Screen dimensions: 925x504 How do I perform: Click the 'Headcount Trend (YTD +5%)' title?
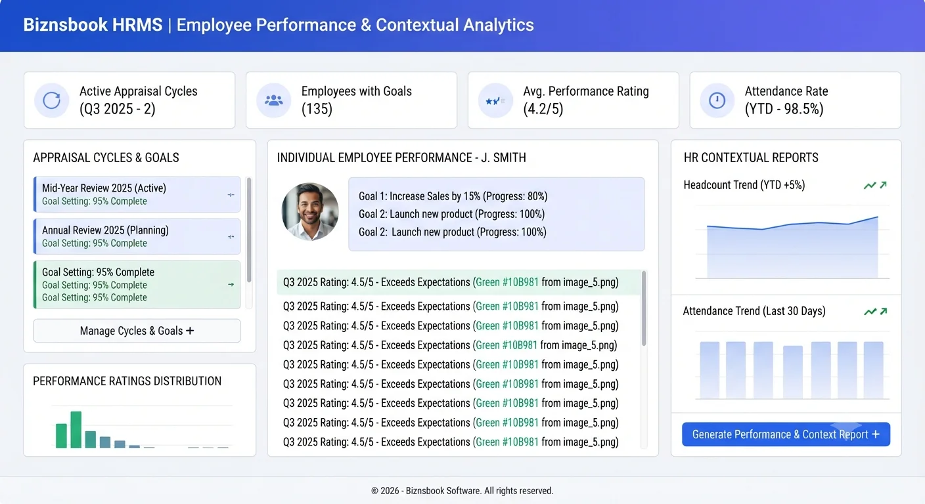pyautogui.click(x=744, y=185)
